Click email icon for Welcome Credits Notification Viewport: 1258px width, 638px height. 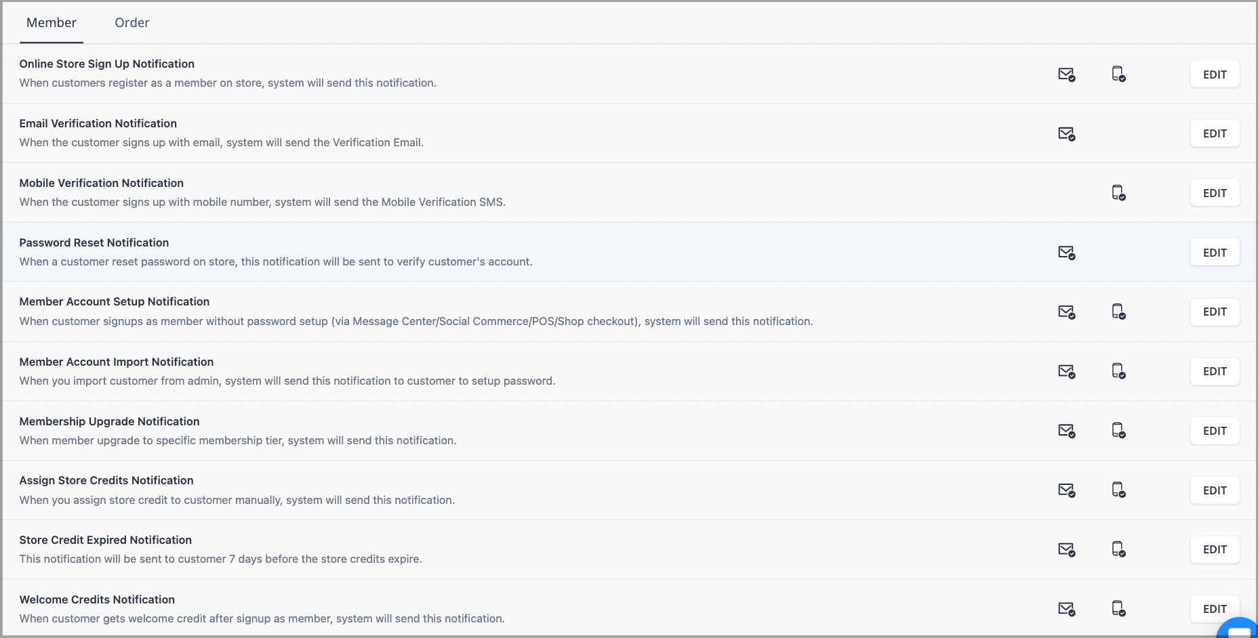[x=1067, y=610]
